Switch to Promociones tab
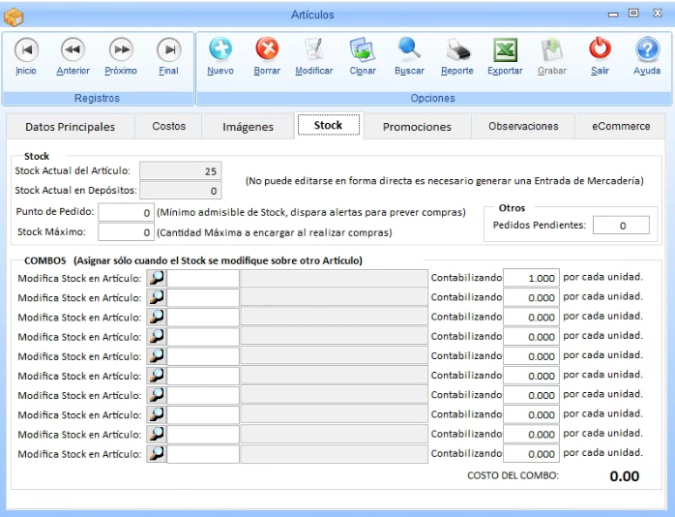Image resolution: width=675 pixels, height=517 pixels. click(x=417, y=127)
